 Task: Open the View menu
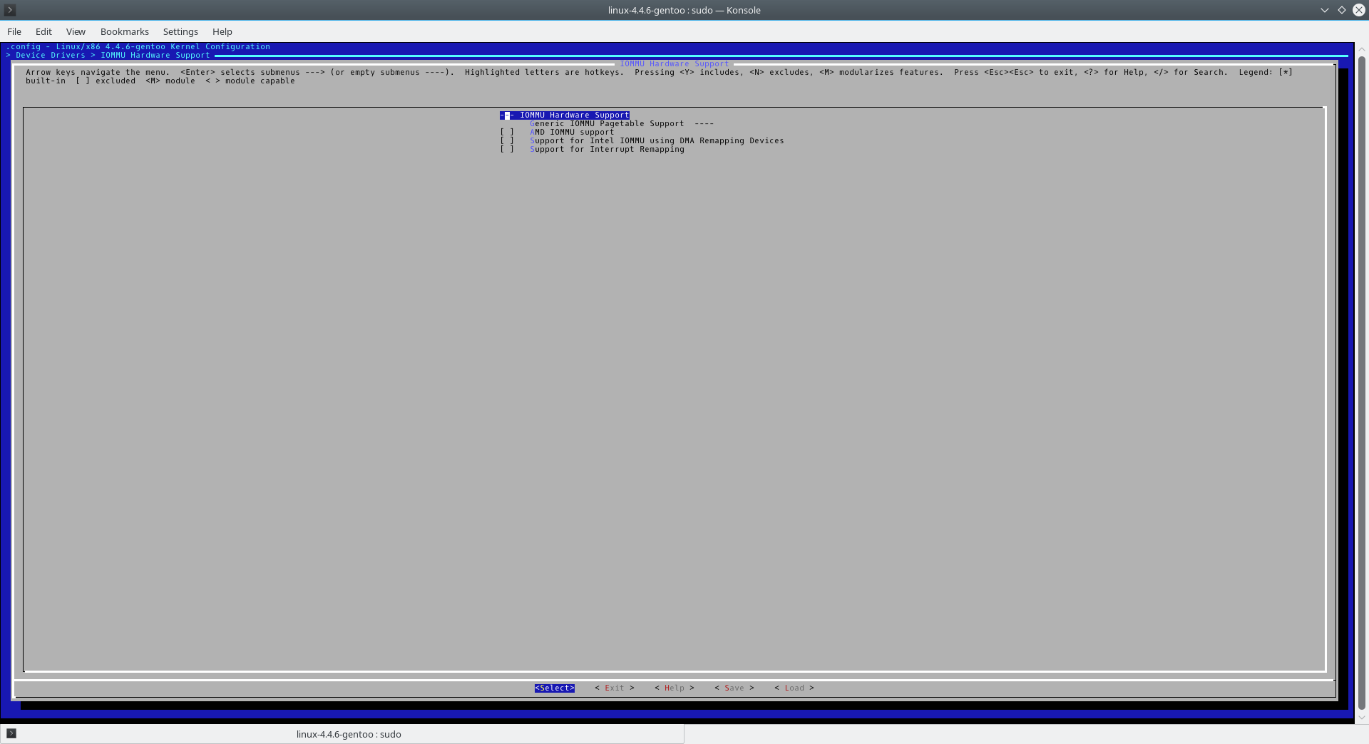tap(75, 31)
